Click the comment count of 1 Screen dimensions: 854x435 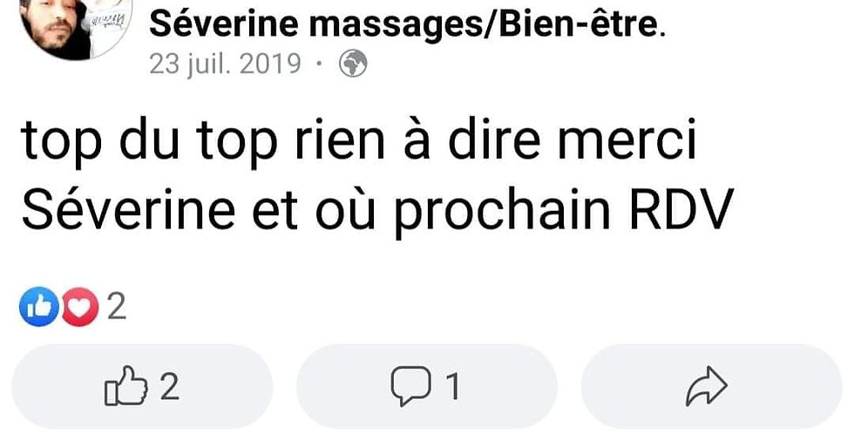click(x=452, y=387)
